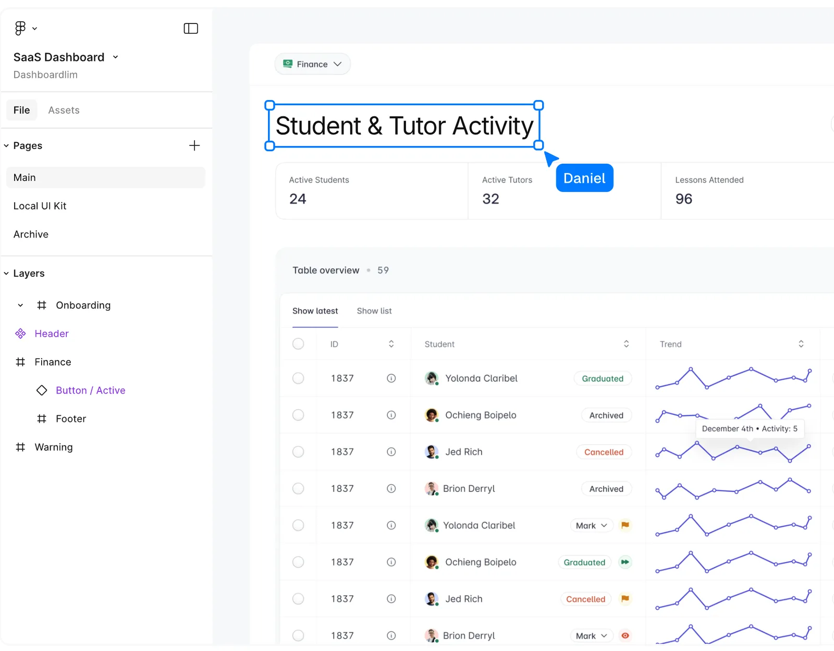Click Graduated badge on first Yolonda Claribel row
The width and height of the screenshot is (834, 651).
(x=603, y=378)
